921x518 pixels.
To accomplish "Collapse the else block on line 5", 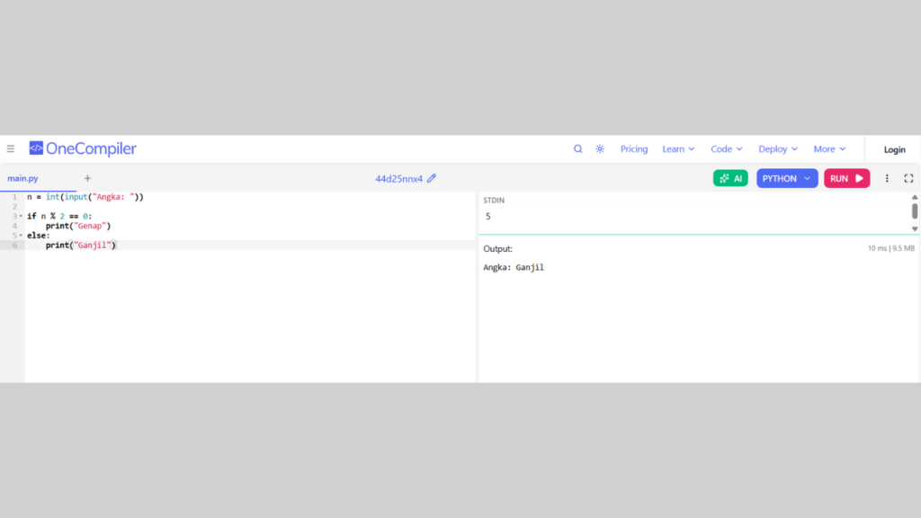I will pyautogui.click(x=21, y=236).
